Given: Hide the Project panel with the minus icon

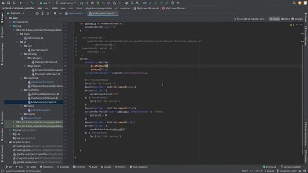Looking at the screenshot, I should [x=60, y=13].
